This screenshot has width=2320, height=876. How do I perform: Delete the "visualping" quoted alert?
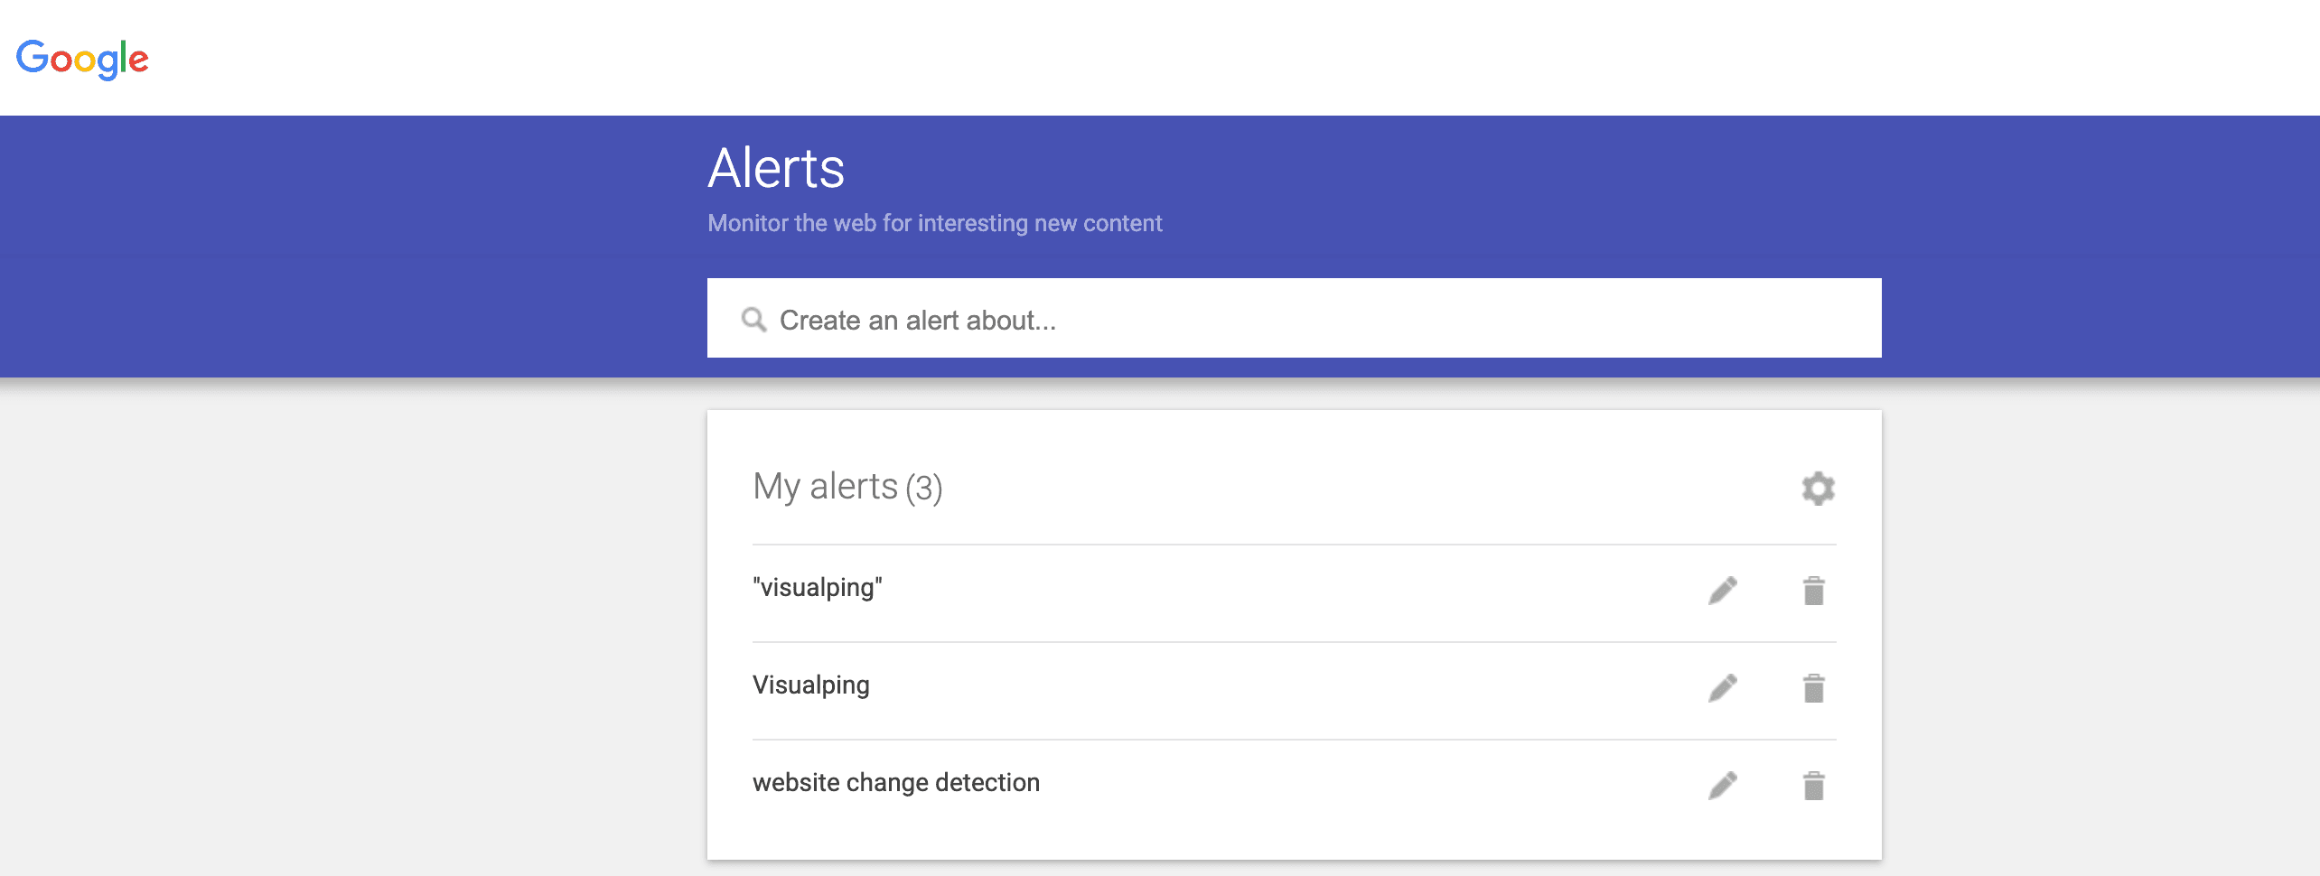pos(1813,591)
